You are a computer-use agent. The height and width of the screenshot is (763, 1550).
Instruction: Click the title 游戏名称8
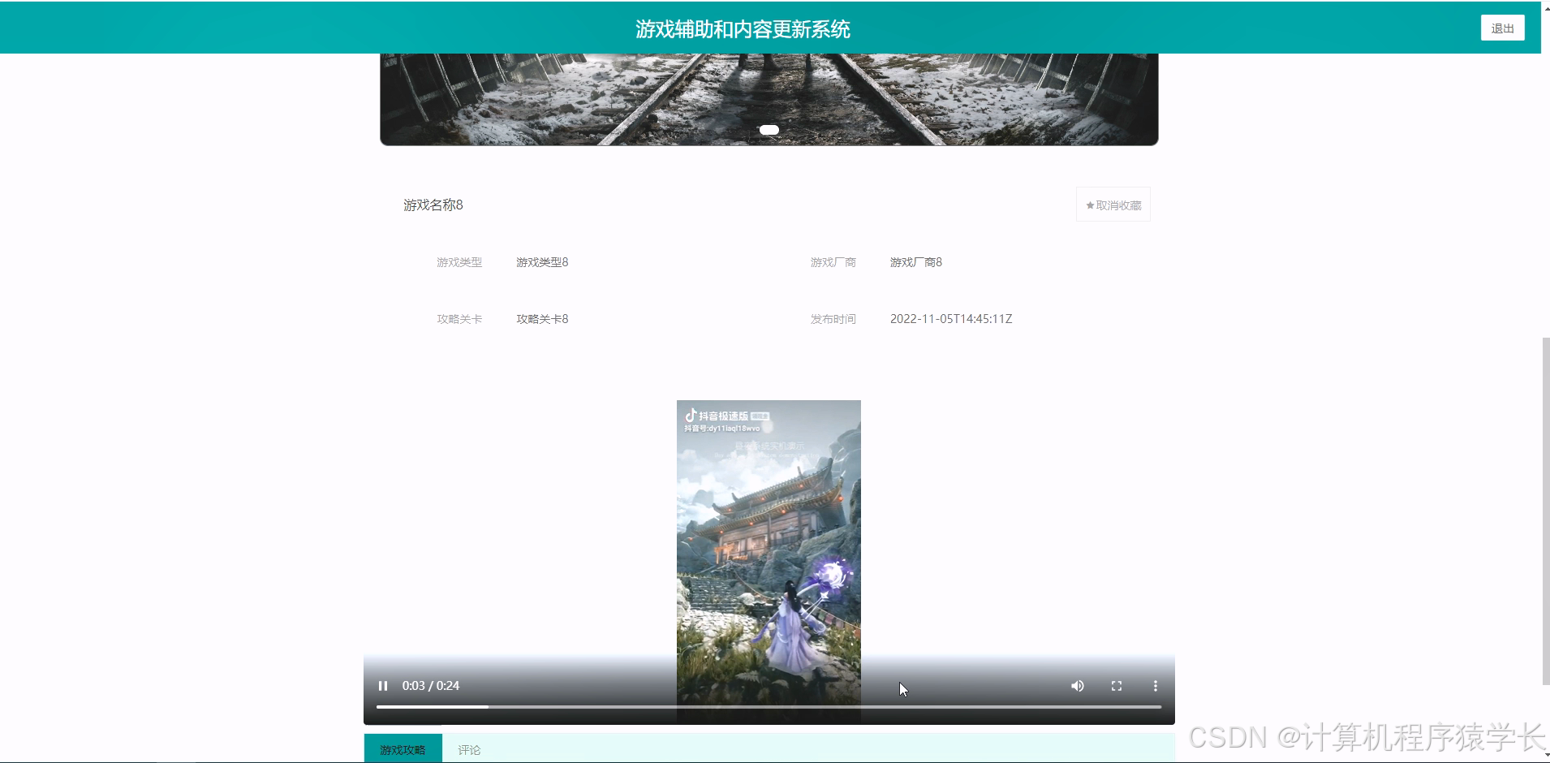(433, 205)
